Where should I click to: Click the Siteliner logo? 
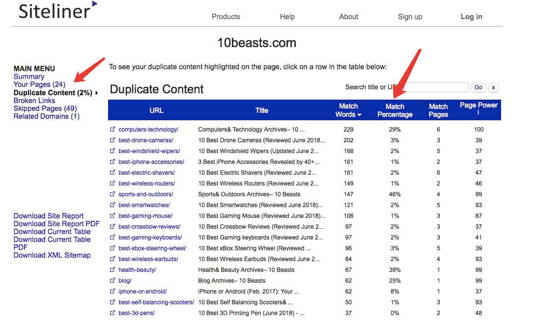click(58, 10)
